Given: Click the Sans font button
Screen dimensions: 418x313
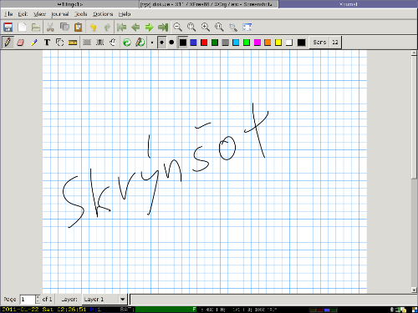Looking at the screenshot, I should 319,43.
